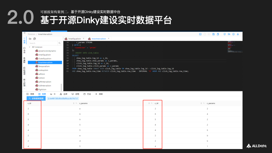Focus the Search input in catalog panel
Screen dimensions: 272x153
(x=43, y=43)
